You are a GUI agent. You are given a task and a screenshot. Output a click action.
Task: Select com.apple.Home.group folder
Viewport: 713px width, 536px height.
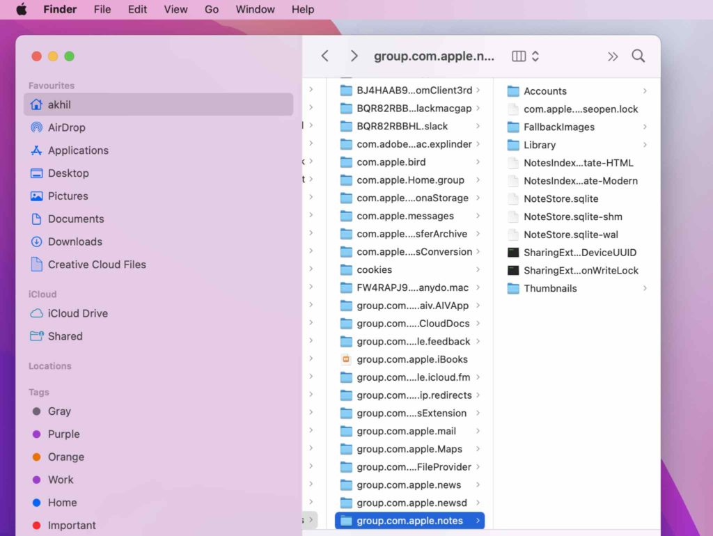(409, 180)
